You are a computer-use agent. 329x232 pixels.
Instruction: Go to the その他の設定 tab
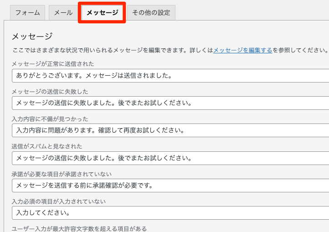[x=151, y=13]
